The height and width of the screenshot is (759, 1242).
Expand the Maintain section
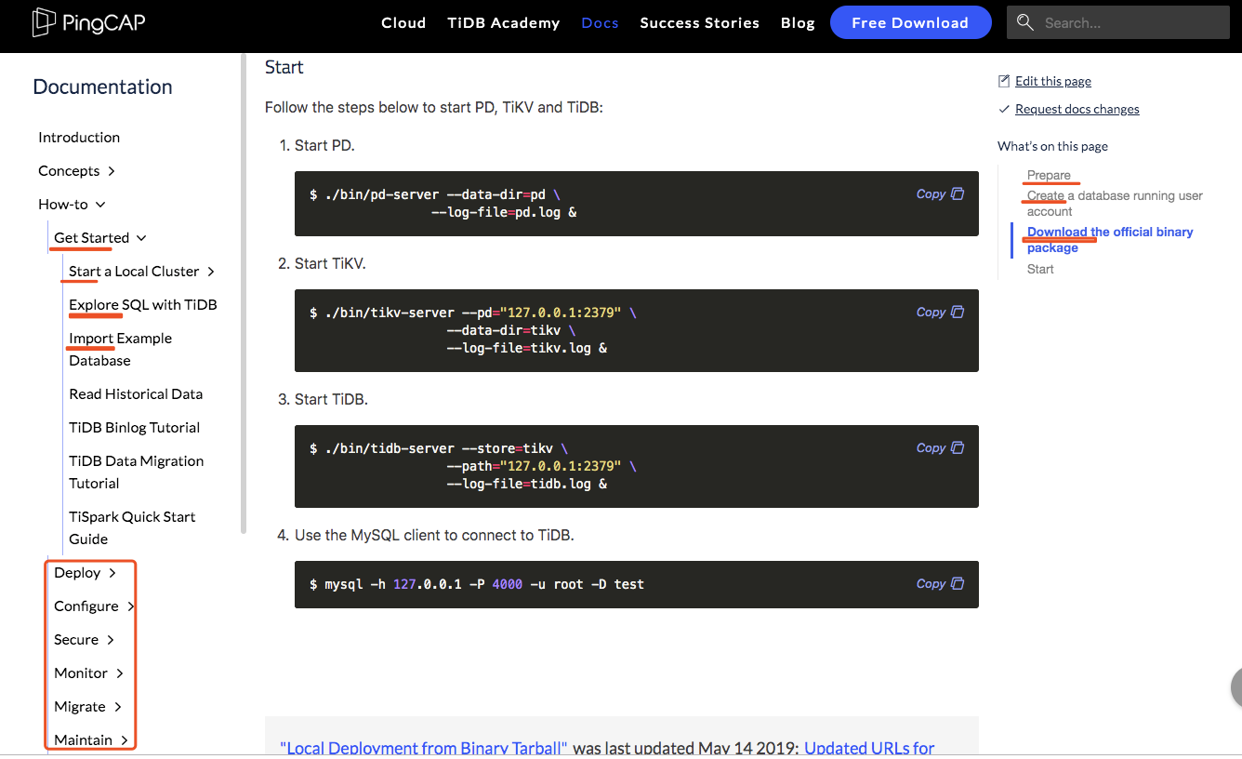(x=91, y=740)
